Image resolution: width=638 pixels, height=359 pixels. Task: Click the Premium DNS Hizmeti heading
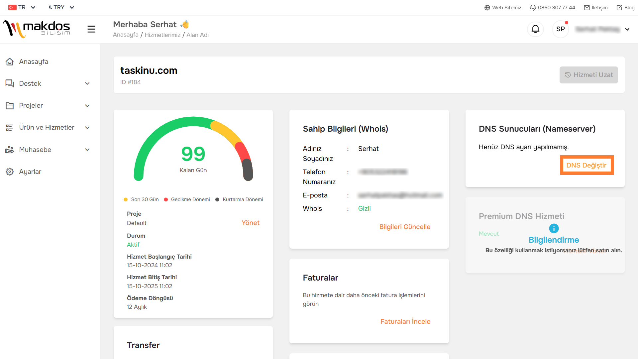coord(521,216)
